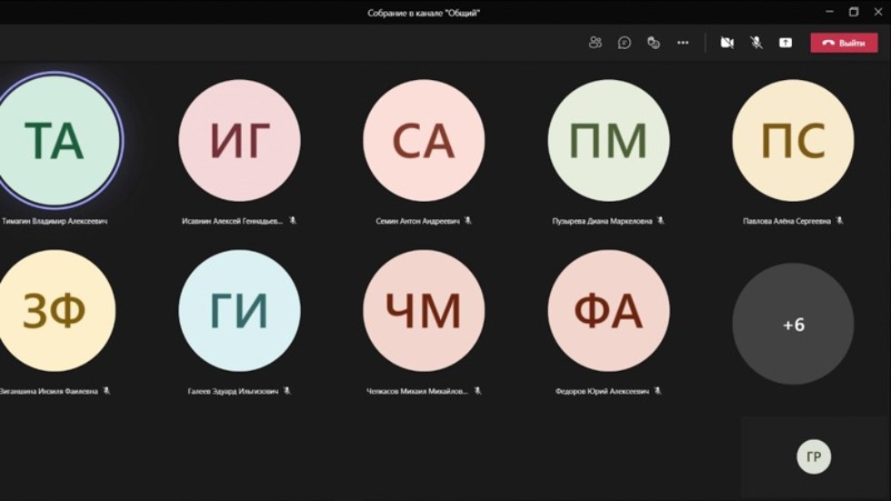Screen dimensions: 891x501
Task: Select the ГИ avatar circle
Action: (x=239, y=311)
